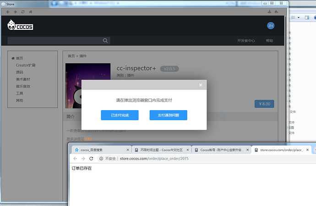Click 首页 in the breadcrumb

click(x=71, y=56)
